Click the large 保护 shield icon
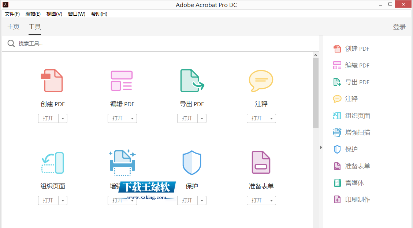This screenshot has height=228, width=413. pyautogui.click(x=192, y=163)
